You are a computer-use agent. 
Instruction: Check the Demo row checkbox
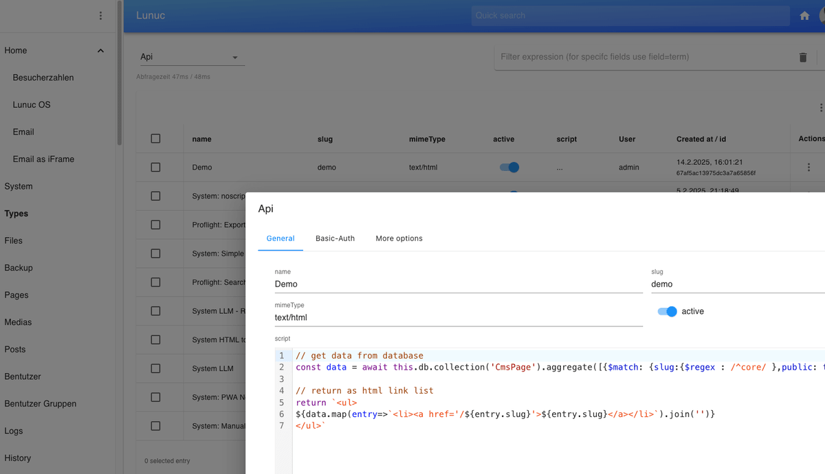155,168
